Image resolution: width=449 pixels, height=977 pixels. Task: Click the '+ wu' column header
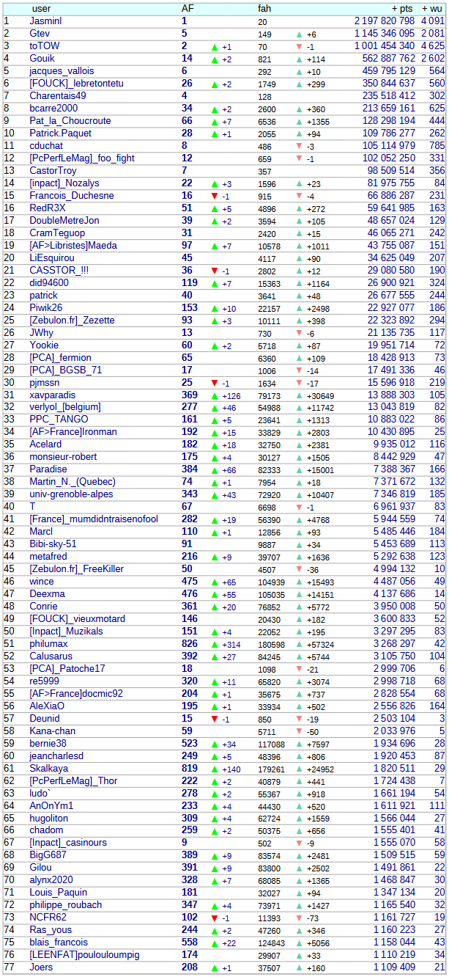(x=433, y=9)
